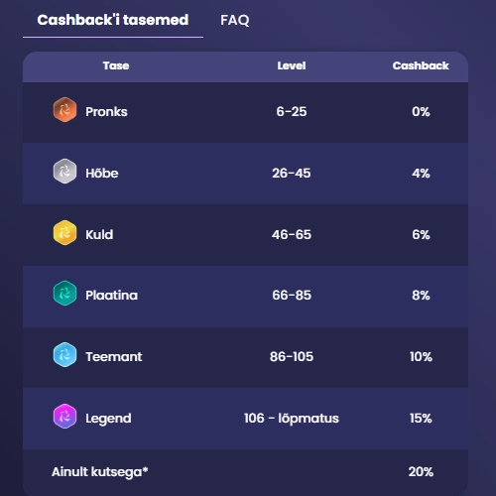This screenshot has width=496, height=496.
Task: Click the Level column header
Action: 292,65
